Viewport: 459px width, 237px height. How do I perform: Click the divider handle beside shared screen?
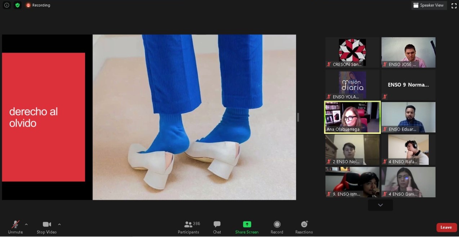point(298,117)
